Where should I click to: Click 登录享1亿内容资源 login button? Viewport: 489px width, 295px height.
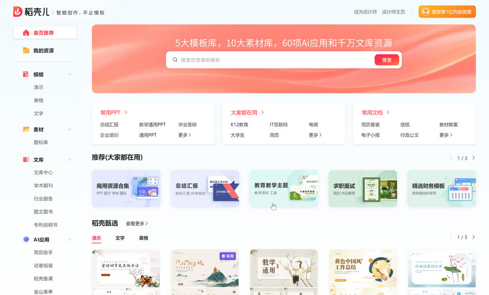[x=447, y=12]
